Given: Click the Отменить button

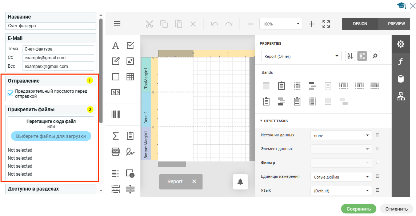Looking at the screenshot, I should click(396, 209).
